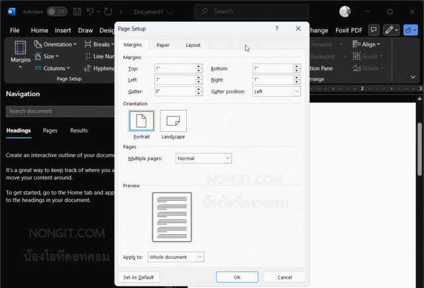Viewport: 424px width, 288px height.
Task: Click the Orientation icon in ribbon
Action: [x=38, y=44]
